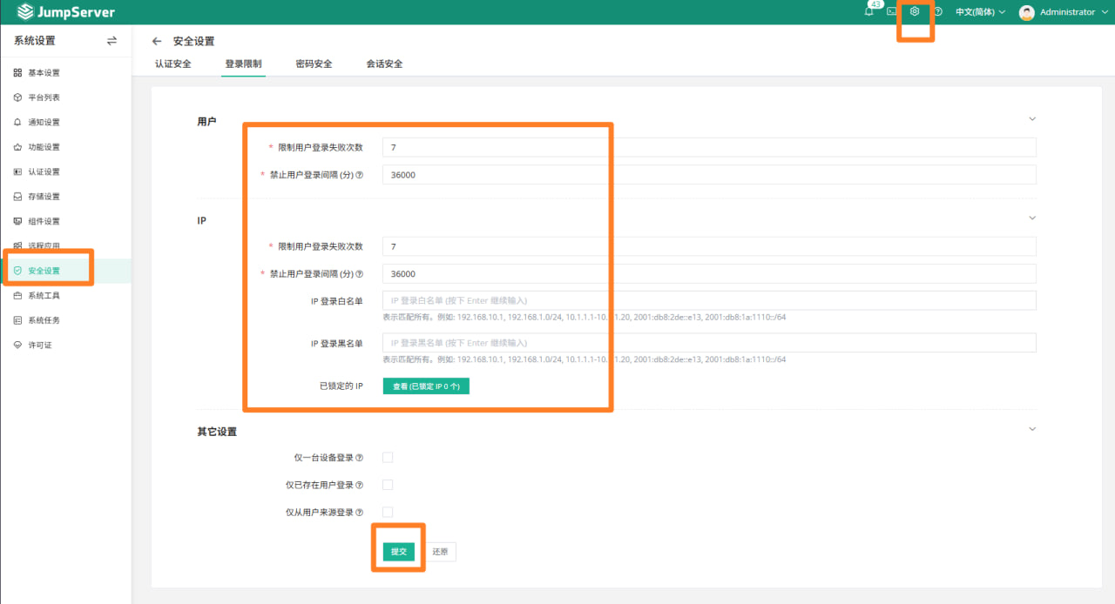Click the Administrator avatar icon

pyautogui.click(x=1027, y=12)
